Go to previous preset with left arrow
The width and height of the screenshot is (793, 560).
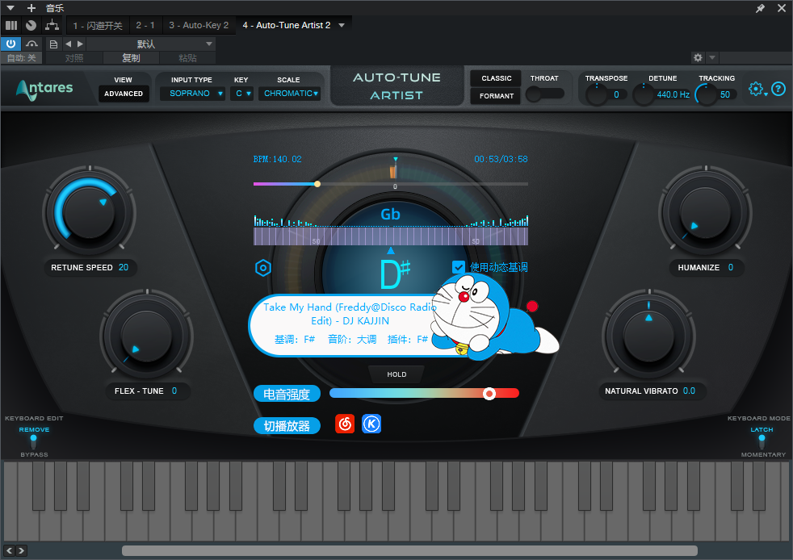click(69, 44)
